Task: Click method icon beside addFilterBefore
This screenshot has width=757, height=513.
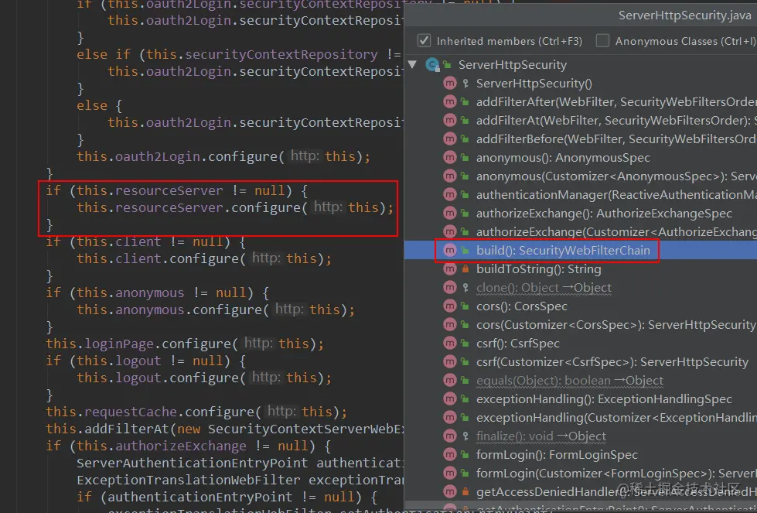Action: pos(450,139)
